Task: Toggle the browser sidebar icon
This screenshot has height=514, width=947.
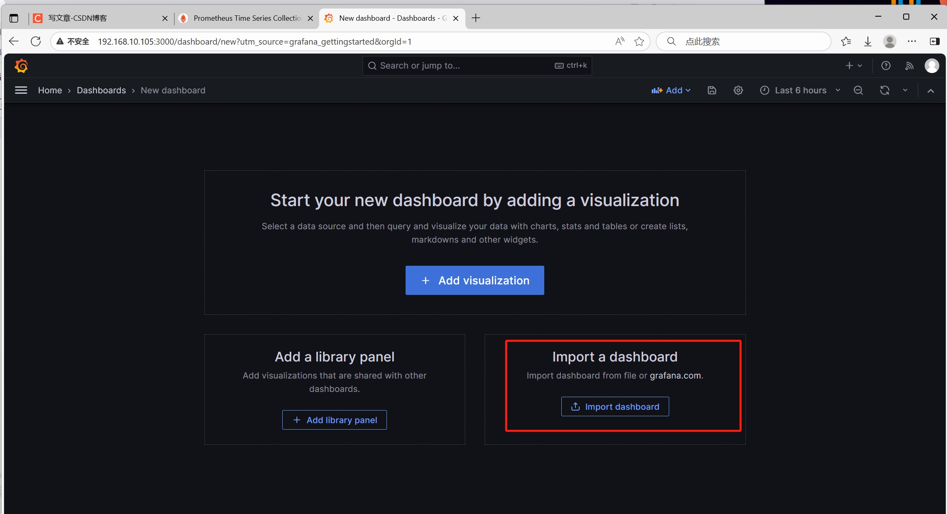Action: [934, 41]
